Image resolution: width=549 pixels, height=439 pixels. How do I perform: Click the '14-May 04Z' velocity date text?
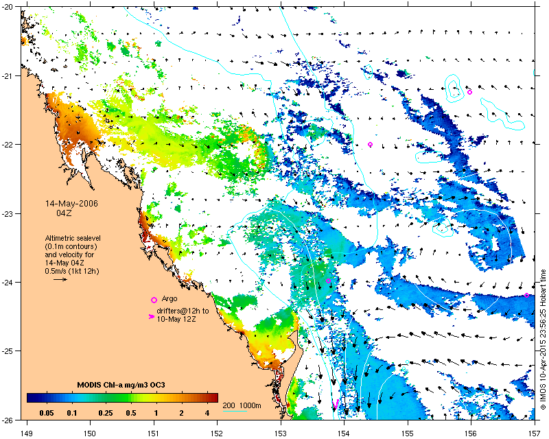pos(64,263)
